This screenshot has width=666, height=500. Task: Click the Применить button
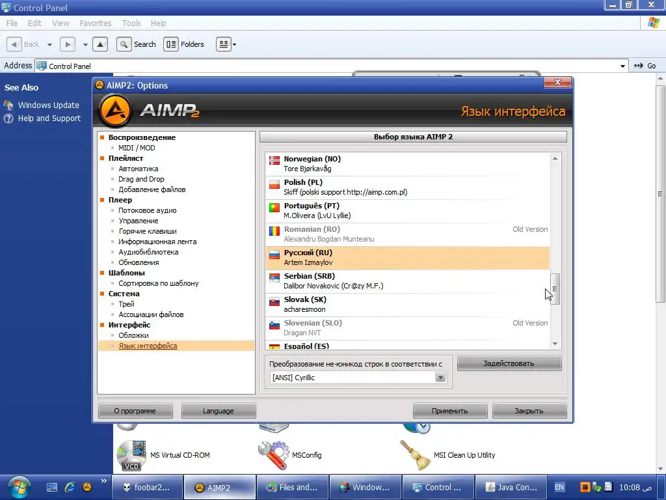tap(450, 411)
